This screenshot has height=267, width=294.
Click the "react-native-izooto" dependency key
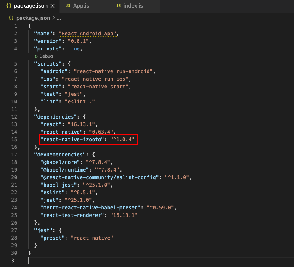click(72, 140)
